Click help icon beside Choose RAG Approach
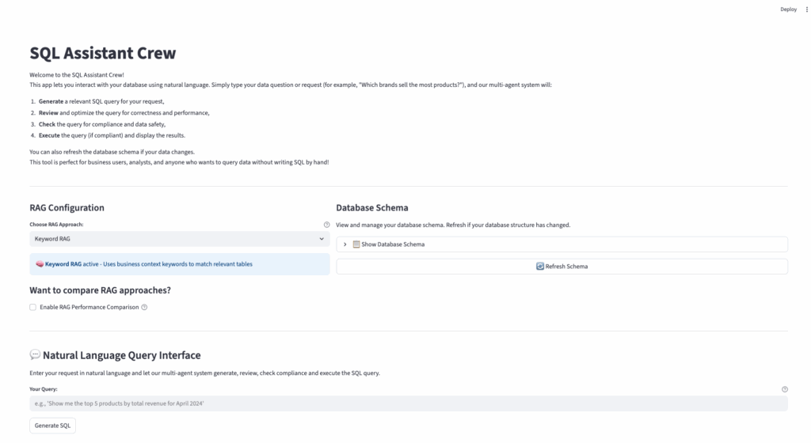The height and width of the screenshot is (443, 811). (x=326, y=225)
